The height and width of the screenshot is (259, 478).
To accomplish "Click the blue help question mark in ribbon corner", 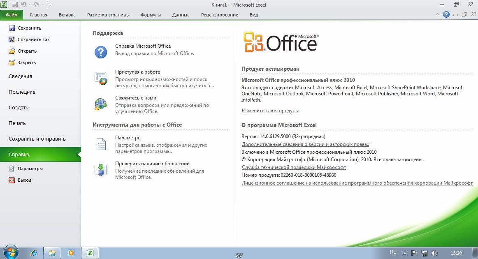I will [446, 15].
